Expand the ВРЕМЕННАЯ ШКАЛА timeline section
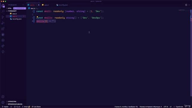The height and width of the screenshot is (108, 192). pyautogui.click(x=15, y=104)
